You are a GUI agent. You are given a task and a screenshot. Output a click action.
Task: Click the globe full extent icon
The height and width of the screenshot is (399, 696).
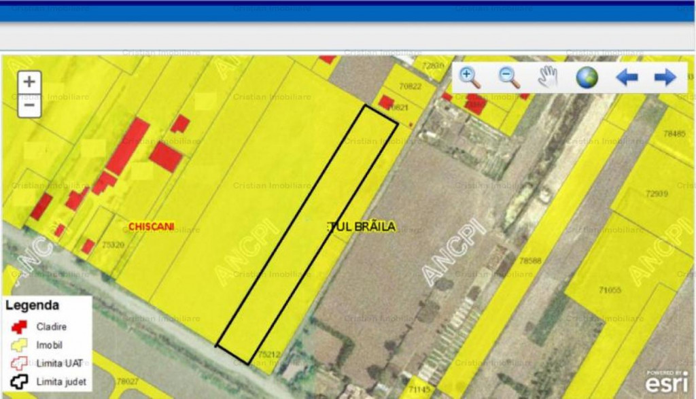587,77
